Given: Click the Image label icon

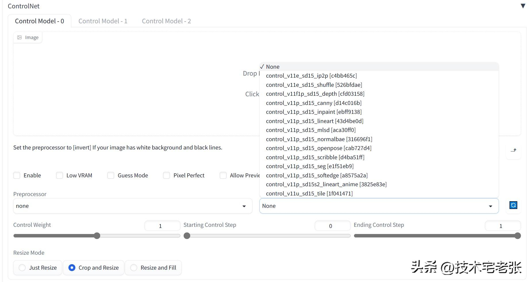Looking at the screenshot, I should [x=20, y=37].
